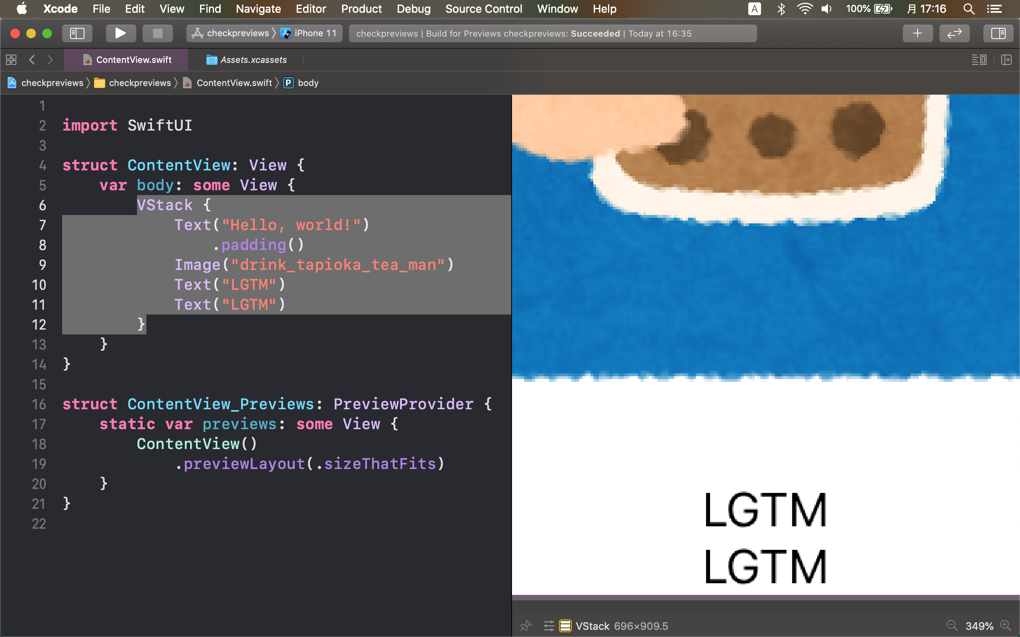Zoom out the preview canvas

pyautogui.click(x=952, y=625)
